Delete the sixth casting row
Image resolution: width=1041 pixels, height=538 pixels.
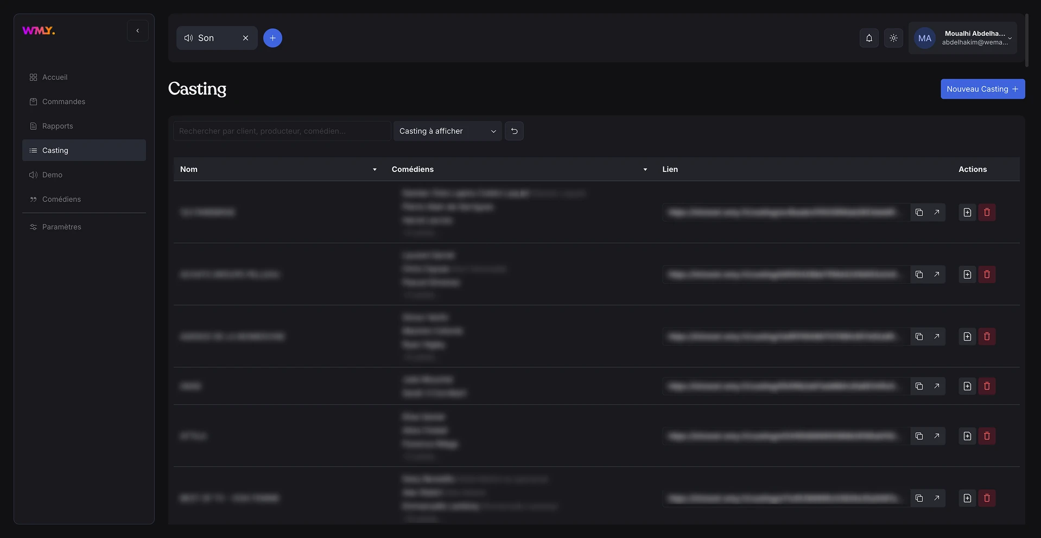(987, 498)
